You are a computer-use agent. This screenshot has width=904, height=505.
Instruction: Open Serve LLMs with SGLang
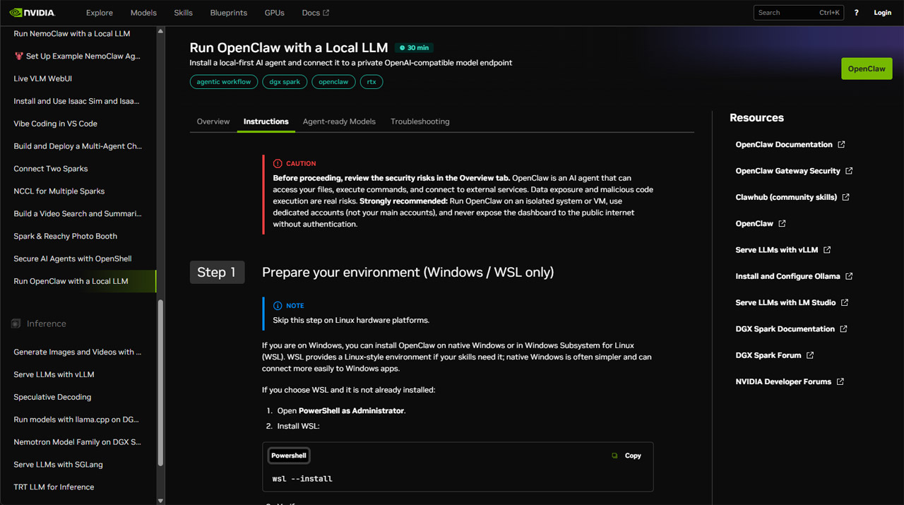(x=59, y=465)
